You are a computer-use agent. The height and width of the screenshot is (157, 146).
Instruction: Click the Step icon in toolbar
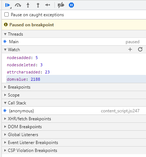48,5
